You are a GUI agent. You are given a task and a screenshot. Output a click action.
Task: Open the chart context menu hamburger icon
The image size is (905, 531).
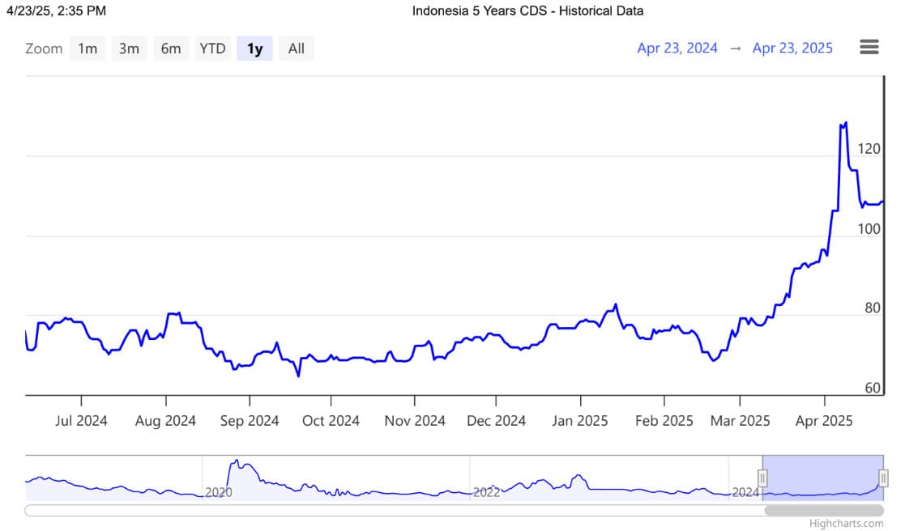(869, 48)
